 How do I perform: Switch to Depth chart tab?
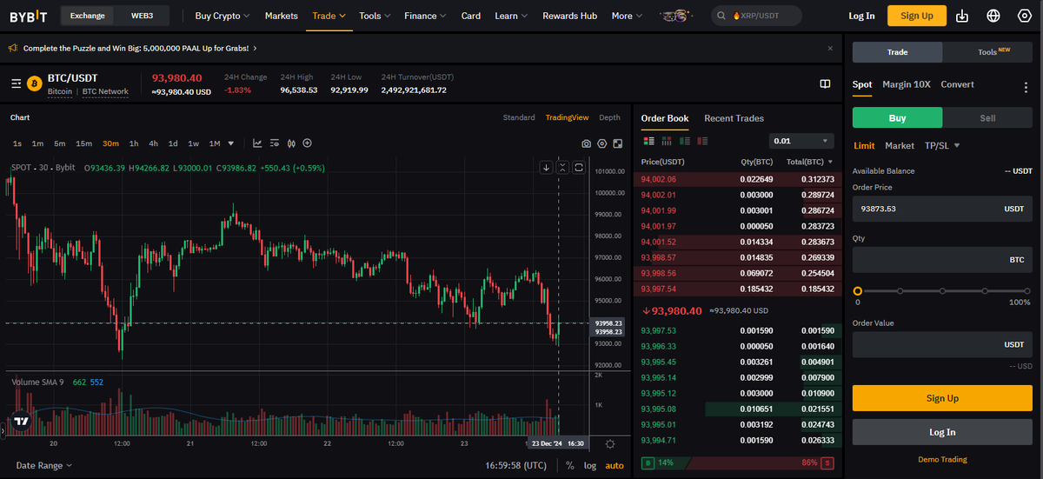click(x=610, y=117)
